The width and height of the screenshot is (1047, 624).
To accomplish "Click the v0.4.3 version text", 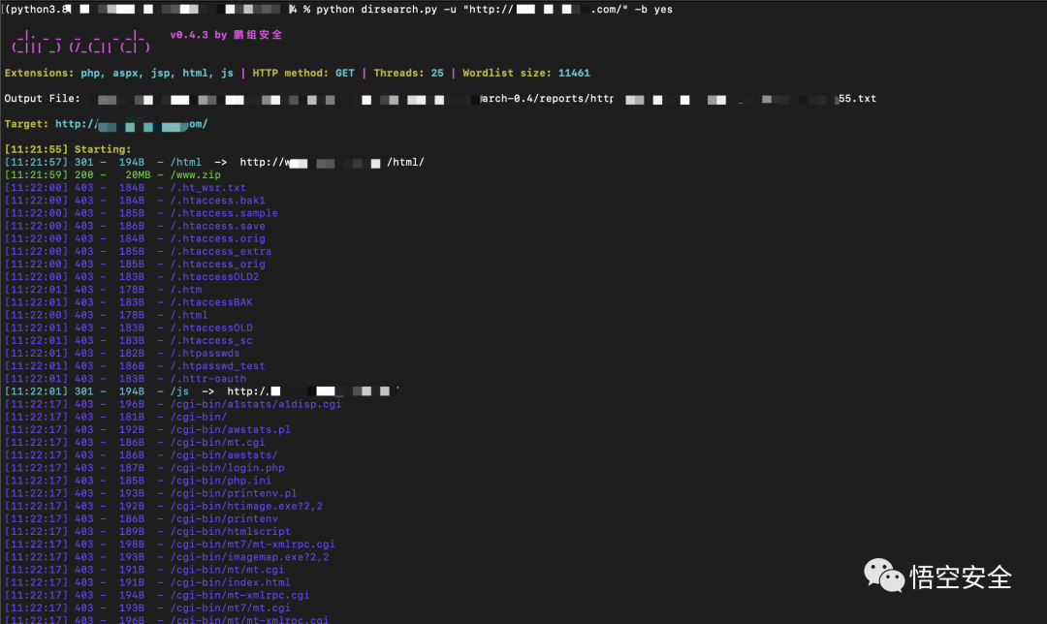I will click(x=189, y=35).
